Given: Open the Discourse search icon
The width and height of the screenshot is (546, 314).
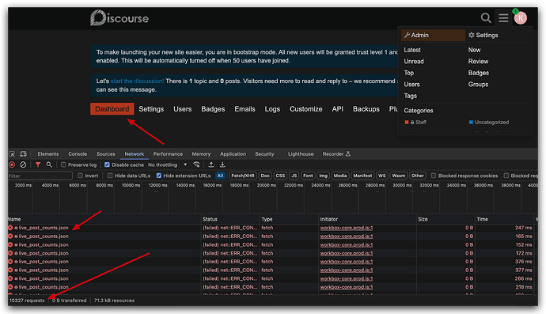Looking at the screenshot, I should [x=486, y=17].
